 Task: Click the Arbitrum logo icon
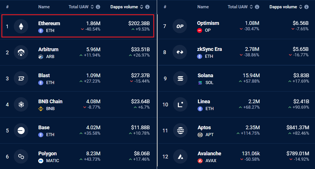[21, 52]
